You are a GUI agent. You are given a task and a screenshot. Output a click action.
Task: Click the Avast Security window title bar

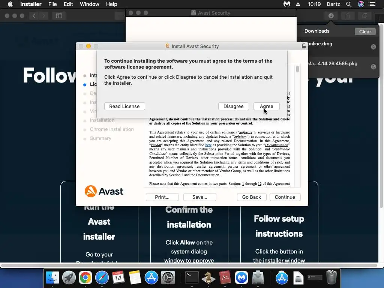click(211, 13)
